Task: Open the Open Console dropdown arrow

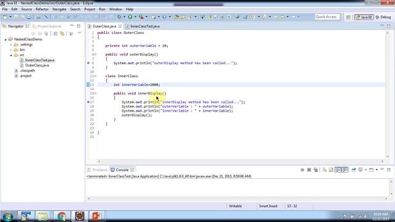Action: coord(376,170)
